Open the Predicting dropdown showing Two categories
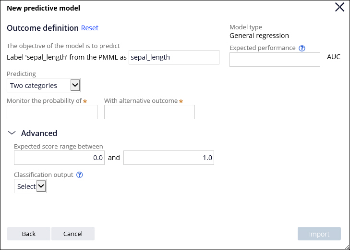 [44, 85]
